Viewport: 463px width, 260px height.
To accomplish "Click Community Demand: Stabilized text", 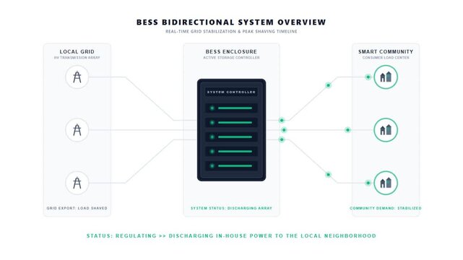I will point(386,208).
